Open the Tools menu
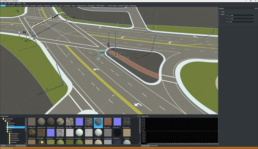 pyautogui.click(x=14, y=3)
